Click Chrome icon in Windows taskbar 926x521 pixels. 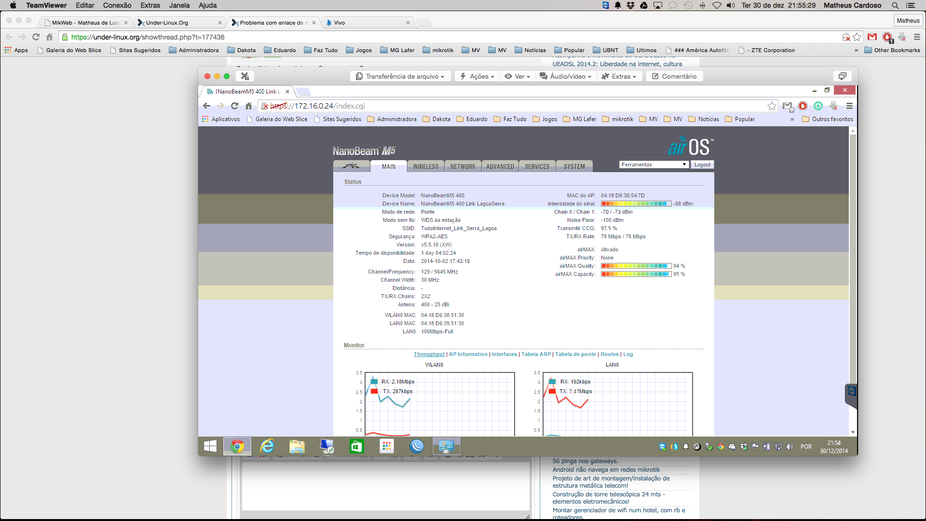point(237,447)
